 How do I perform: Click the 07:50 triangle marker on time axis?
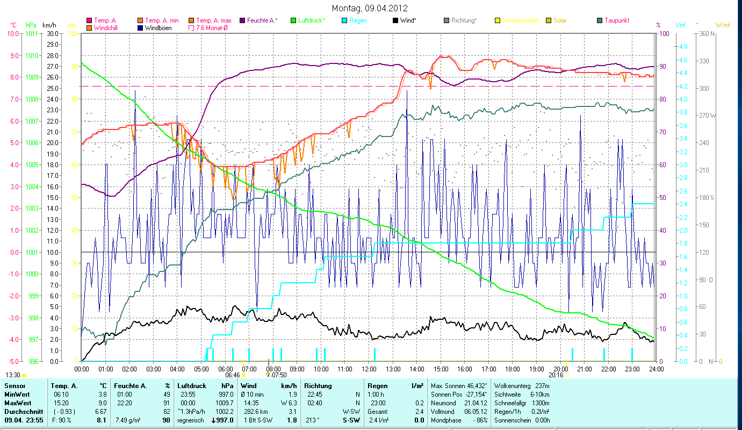(268, 375)
